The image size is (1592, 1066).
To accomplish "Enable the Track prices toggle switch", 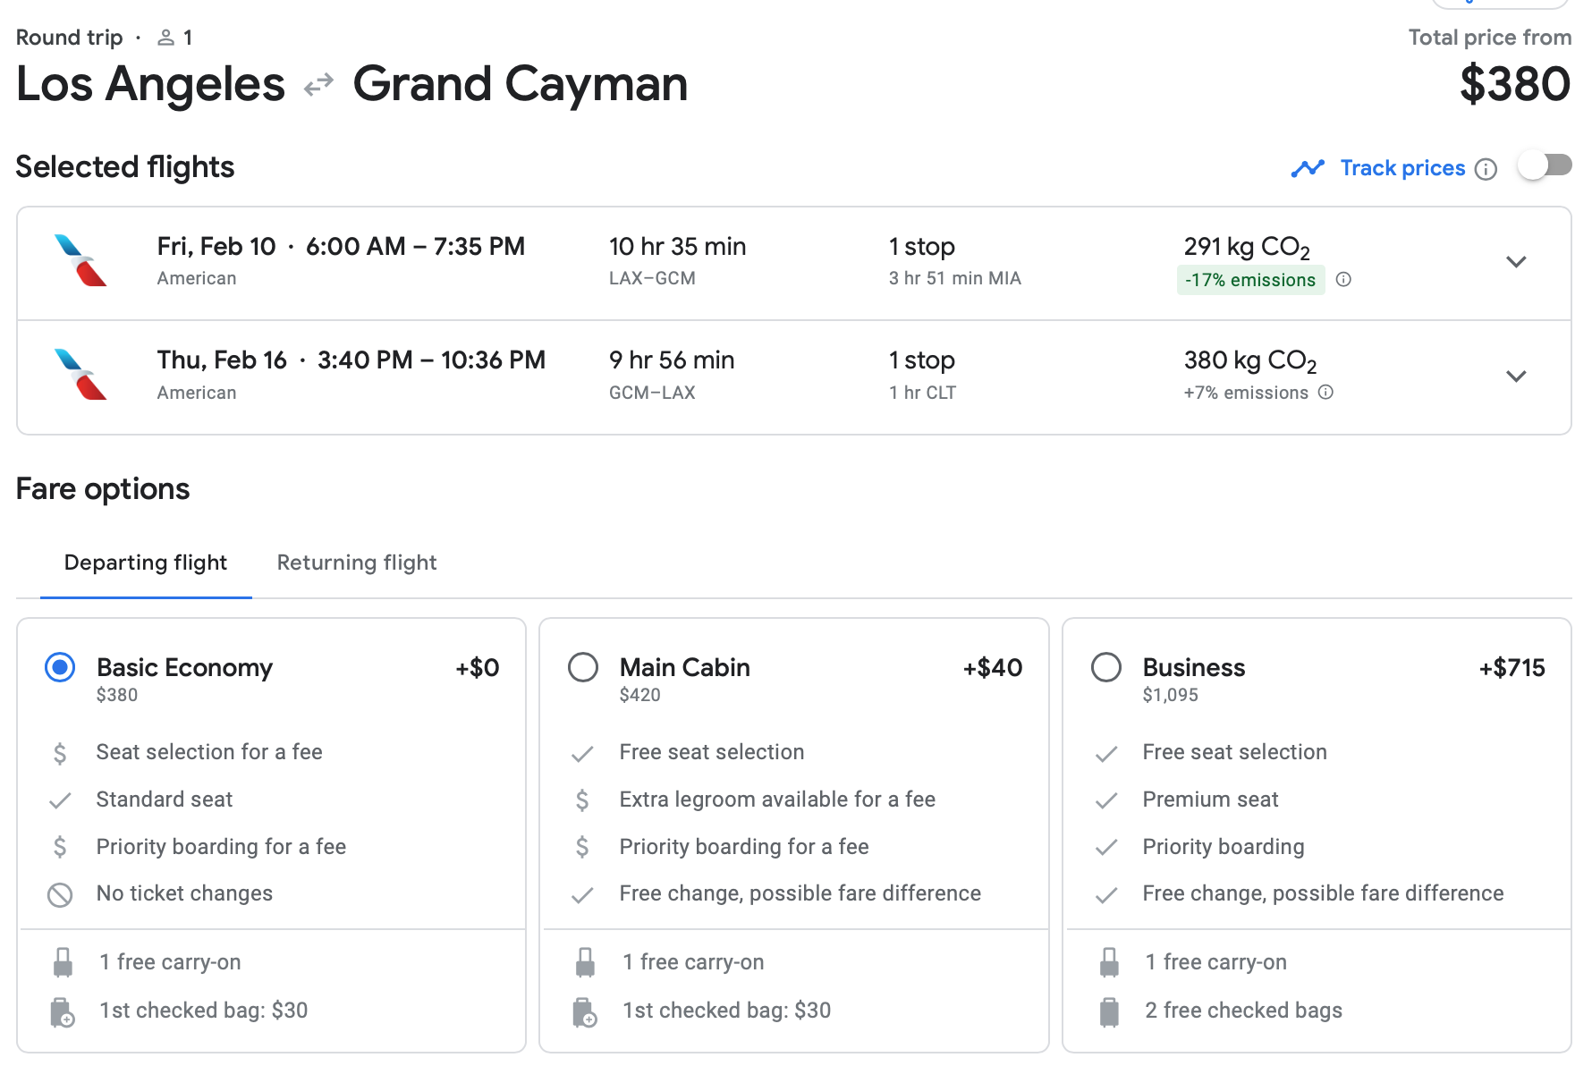I will 1545,165.
